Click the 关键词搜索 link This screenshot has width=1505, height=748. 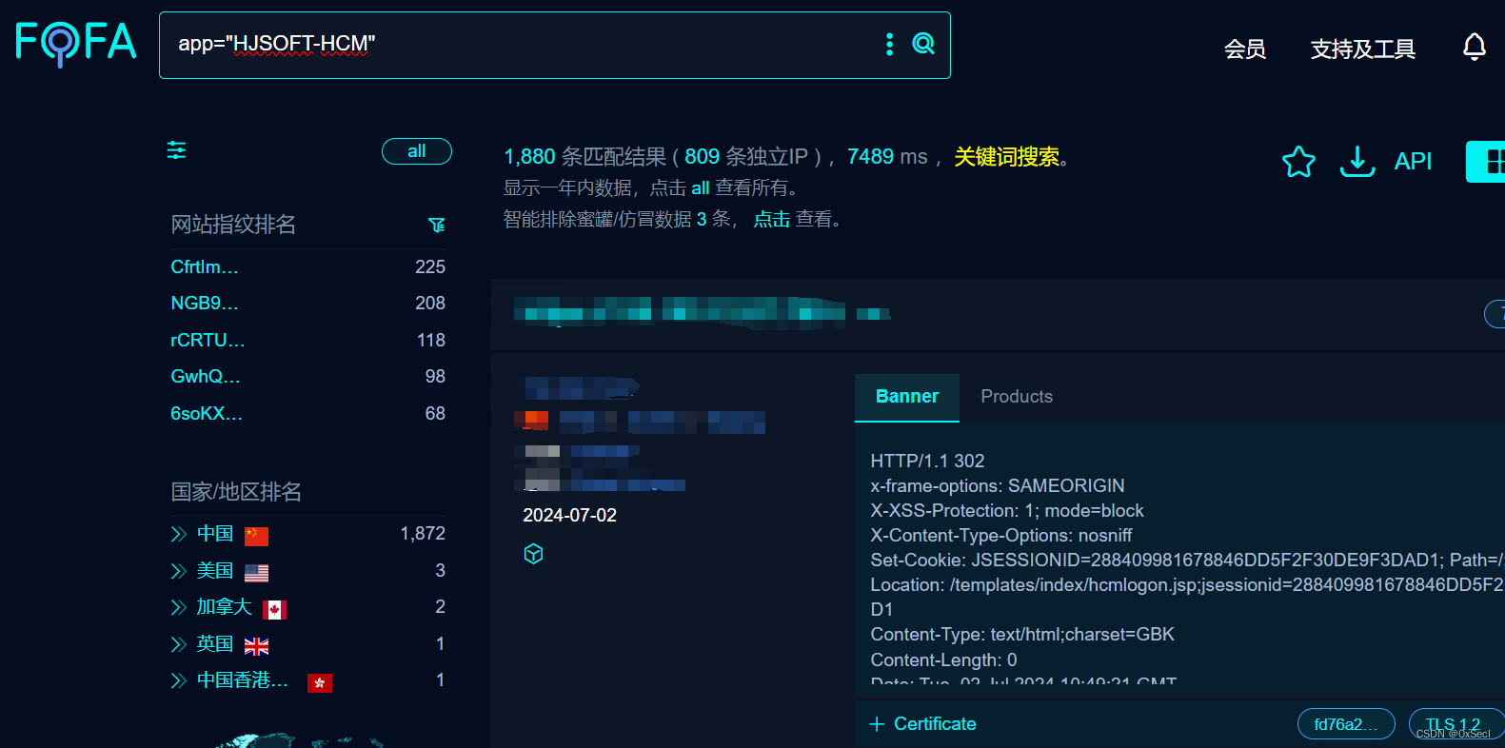click(1006, 157)
